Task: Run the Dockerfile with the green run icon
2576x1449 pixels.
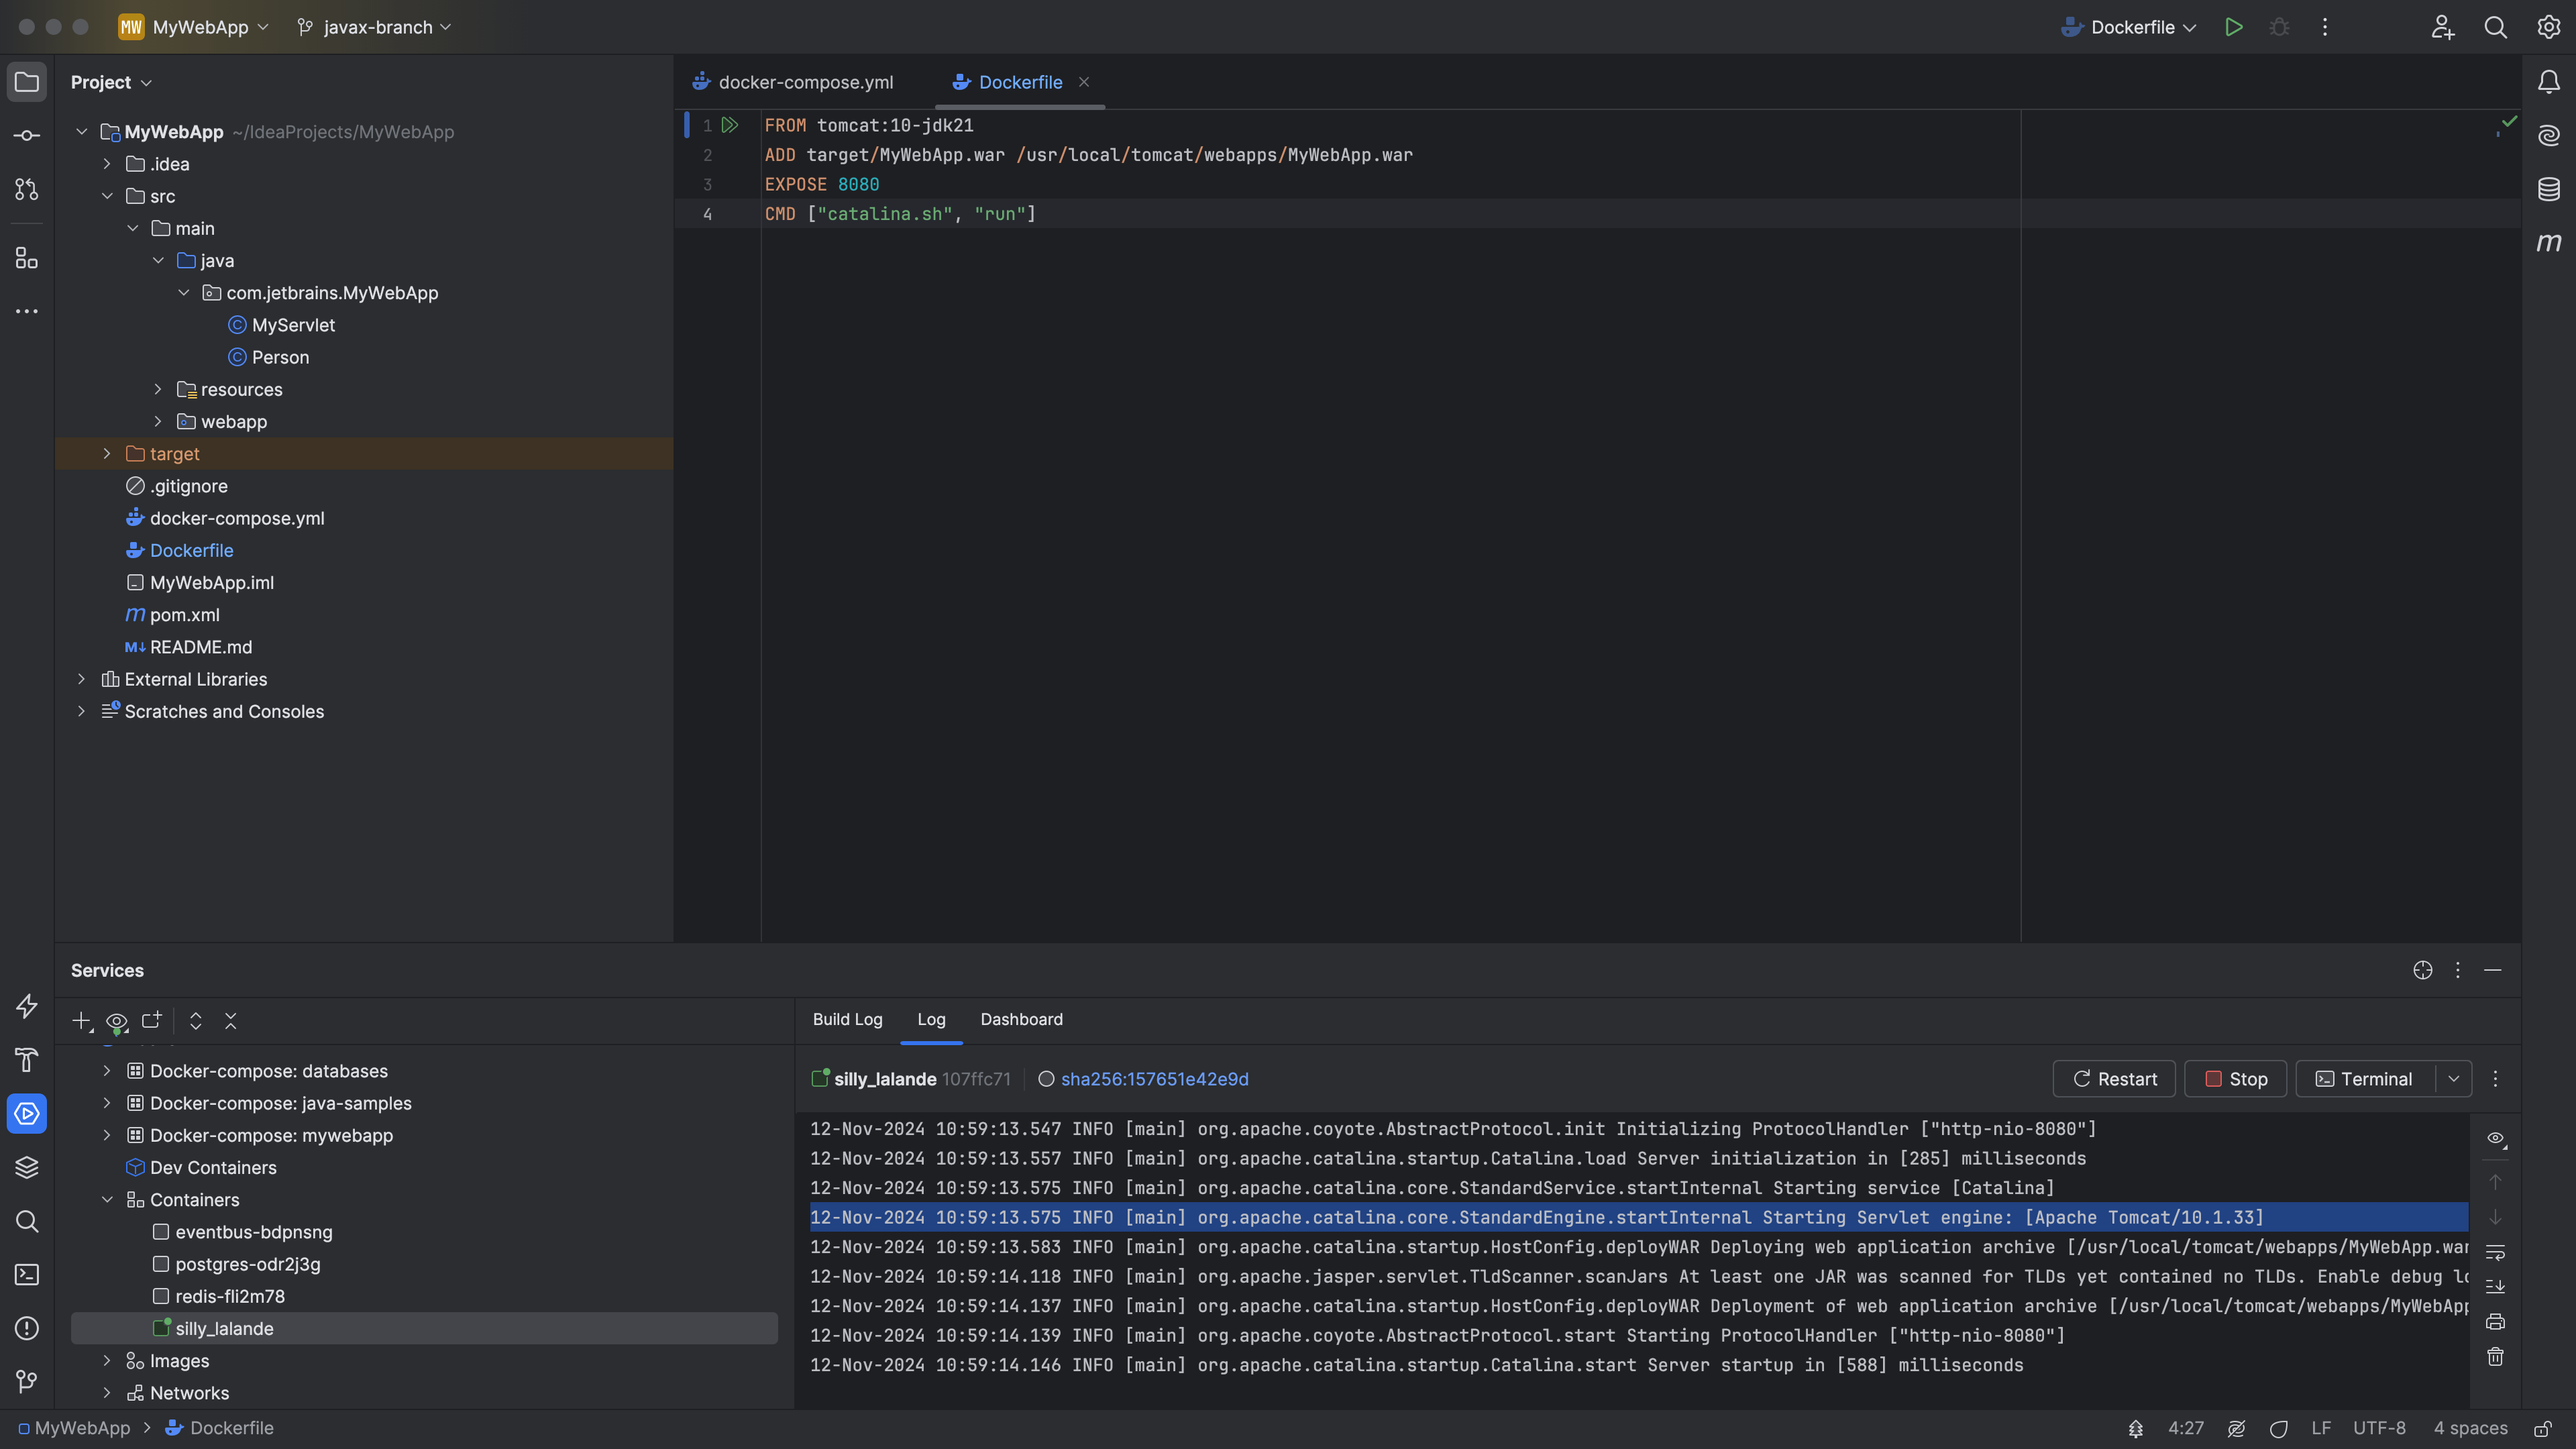Action: pyautogui.click(x=2234, y=27)
